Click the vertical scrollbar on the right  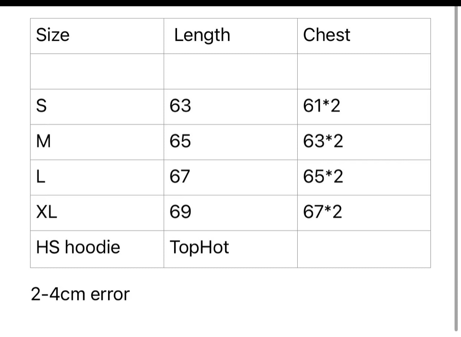click(456, 167)
